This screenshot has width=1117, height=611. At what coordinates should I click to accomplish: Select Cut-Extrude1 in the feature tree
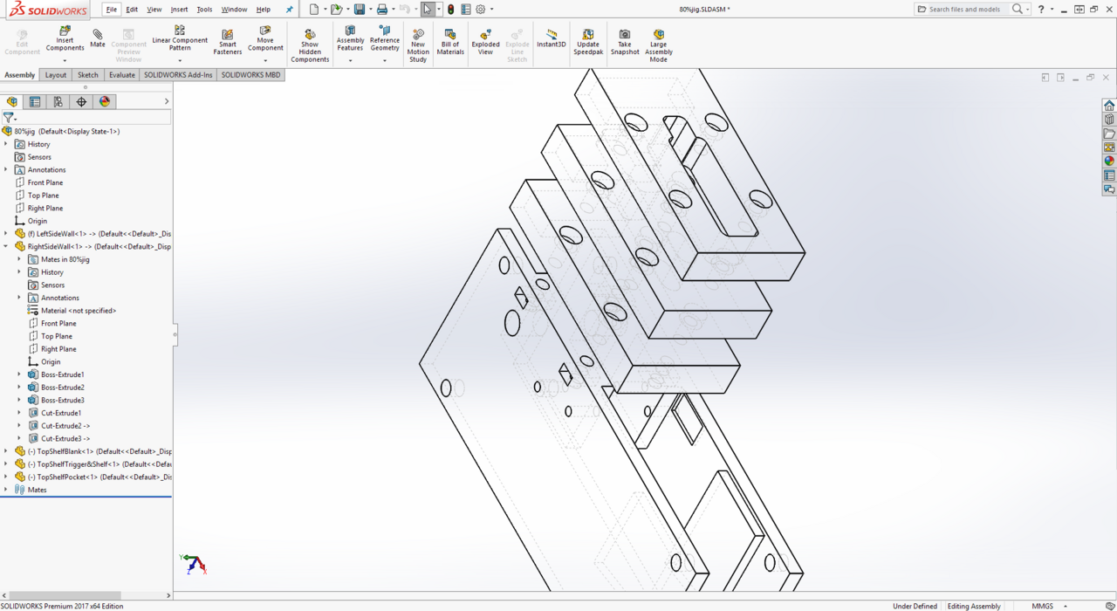[x=61, y=413]
